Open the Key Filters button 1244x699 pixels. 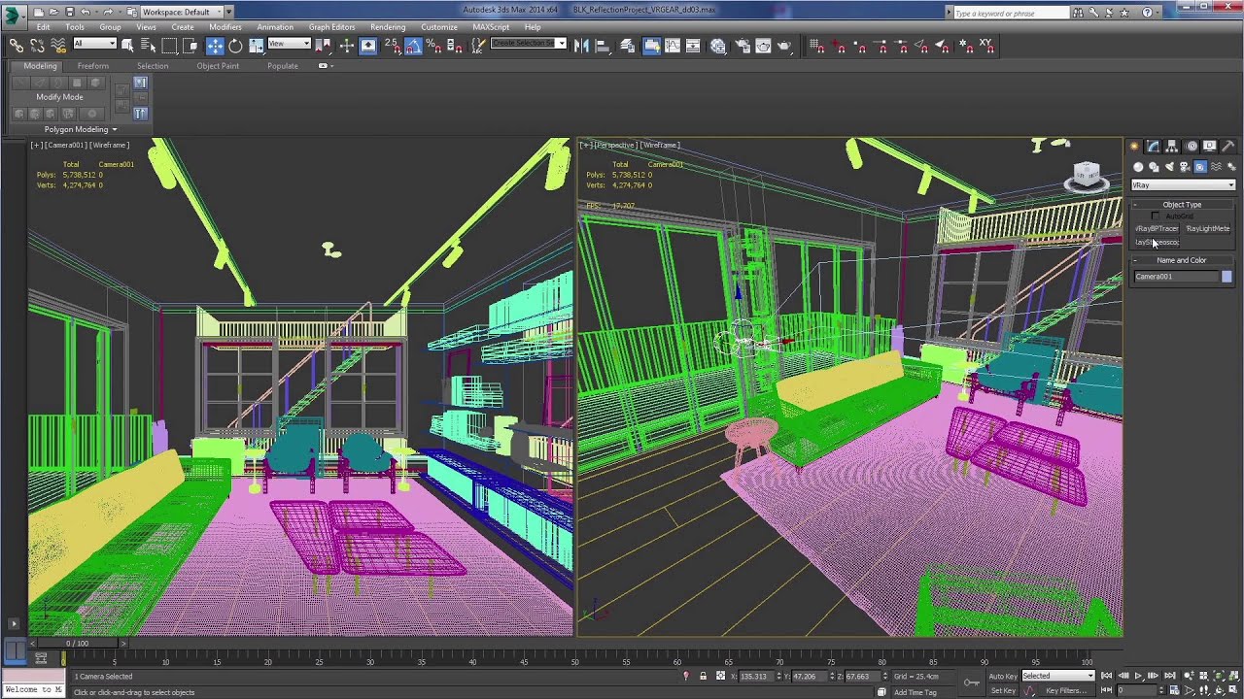pyautogui.click(x=1065, y=690)
